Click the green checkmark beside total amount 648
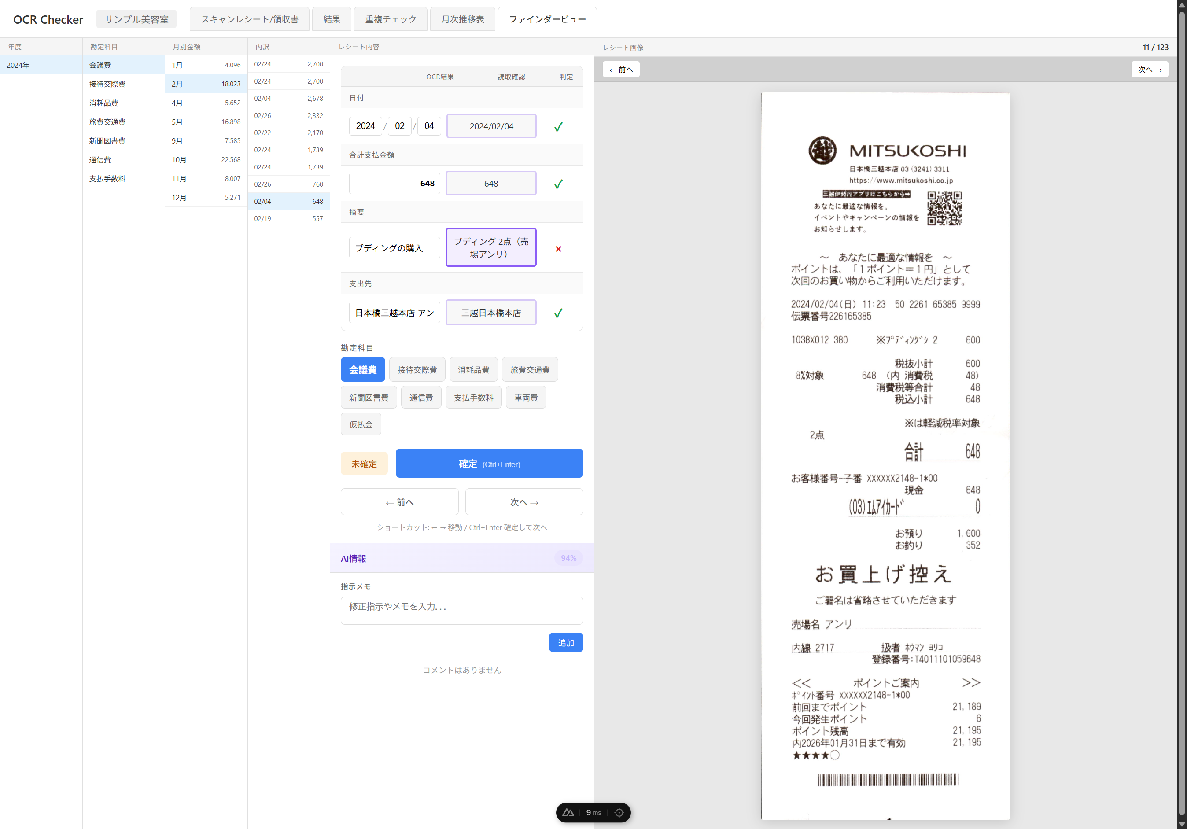 click(x=558, y=184)
